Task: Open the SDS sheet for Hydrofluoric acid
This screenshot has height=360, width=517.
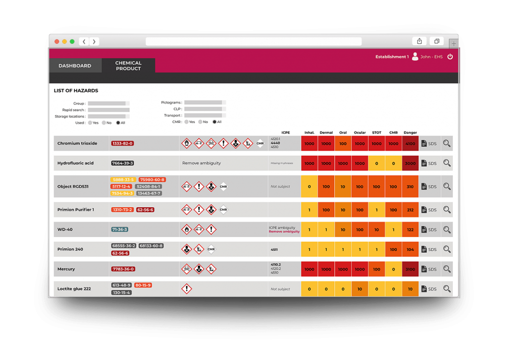Action: 429,163
